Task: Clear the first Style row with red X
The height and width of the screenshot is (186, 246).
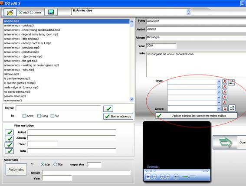Action: [225, 82]
